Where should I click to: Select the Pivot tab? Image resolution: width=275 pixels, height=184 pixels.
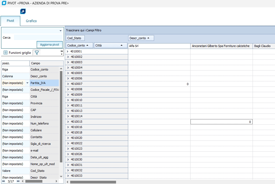click(10, 21)
